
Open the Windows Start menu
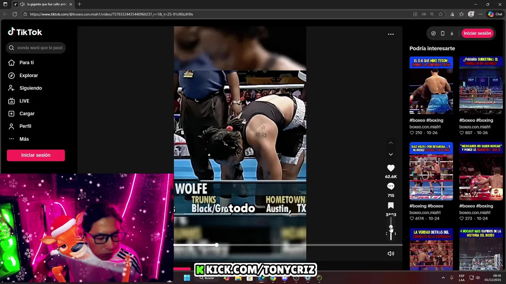pyautogui.click(x=187, y=278)
